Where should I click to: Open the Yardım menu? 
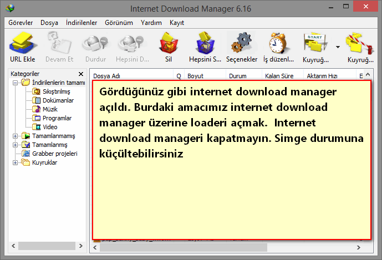click(x=151, y=23)
